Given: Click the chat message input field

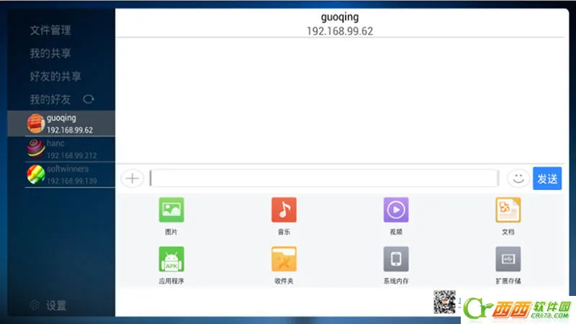Looking at the screenshot, I should tap(324, 179).
